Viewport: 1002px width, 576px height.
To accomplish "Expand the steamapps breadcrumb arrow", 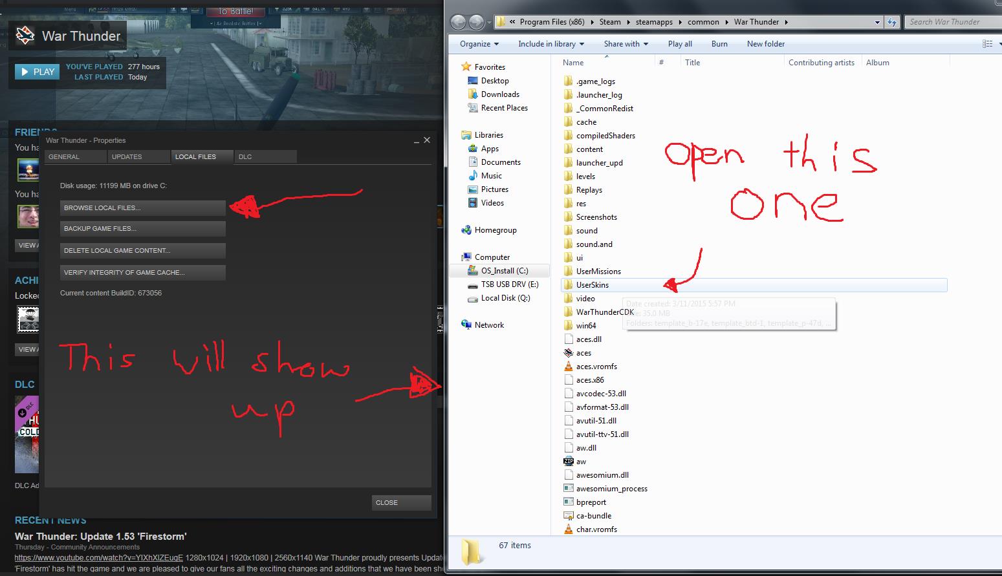I will coord(680,22).
